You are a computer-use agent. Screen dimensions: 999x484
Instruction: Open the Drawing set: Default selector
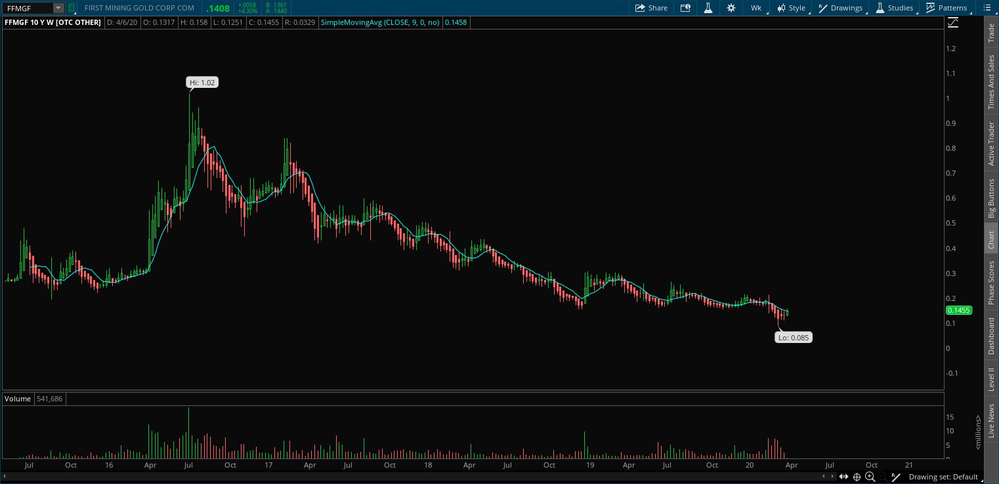coord(944,477)
